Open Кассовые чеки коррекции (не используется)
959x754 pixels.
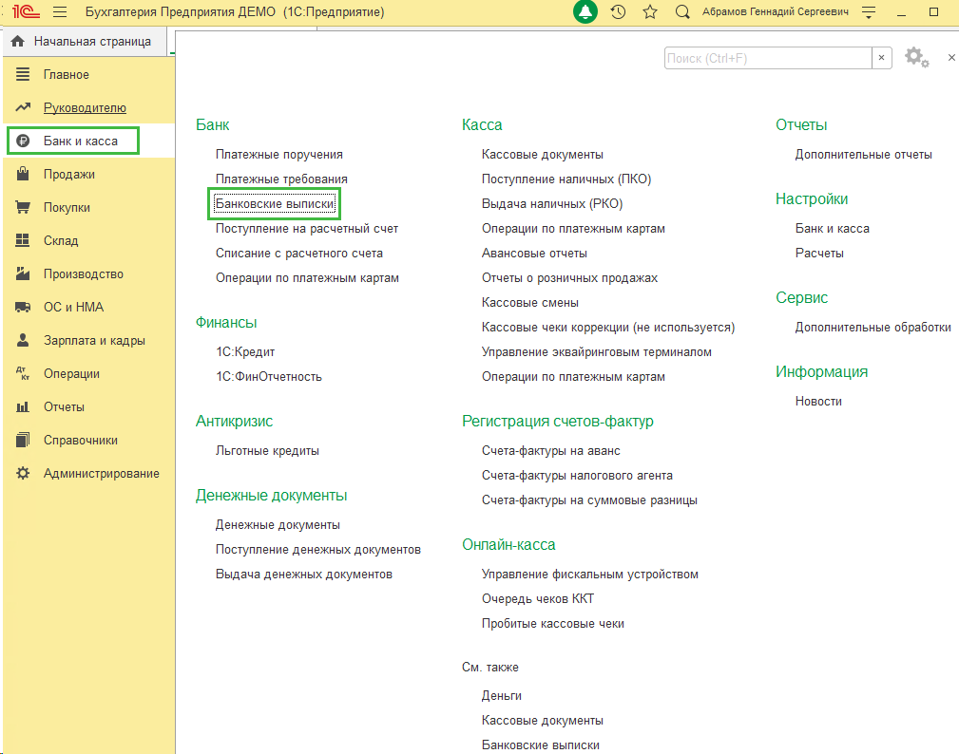pyautogui.click(x=608, y=328)
